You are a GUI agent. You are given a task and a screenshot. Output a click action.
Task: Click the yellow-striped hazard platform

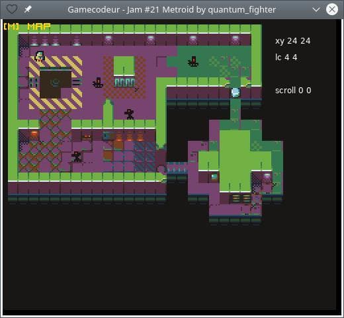coord(56,83)
